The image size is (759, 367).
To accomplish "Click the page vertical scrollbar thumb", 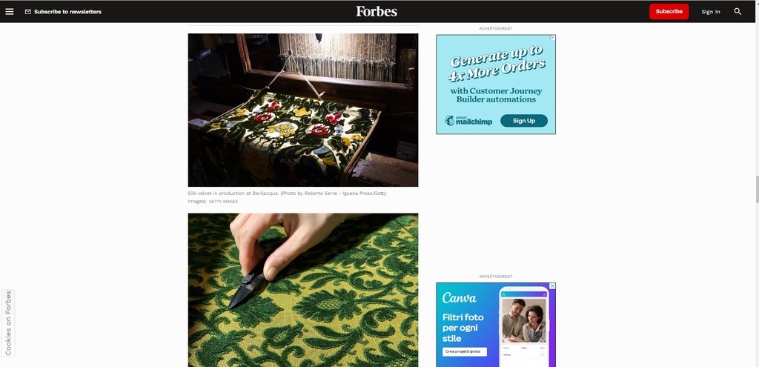I will tap(756, 190).
